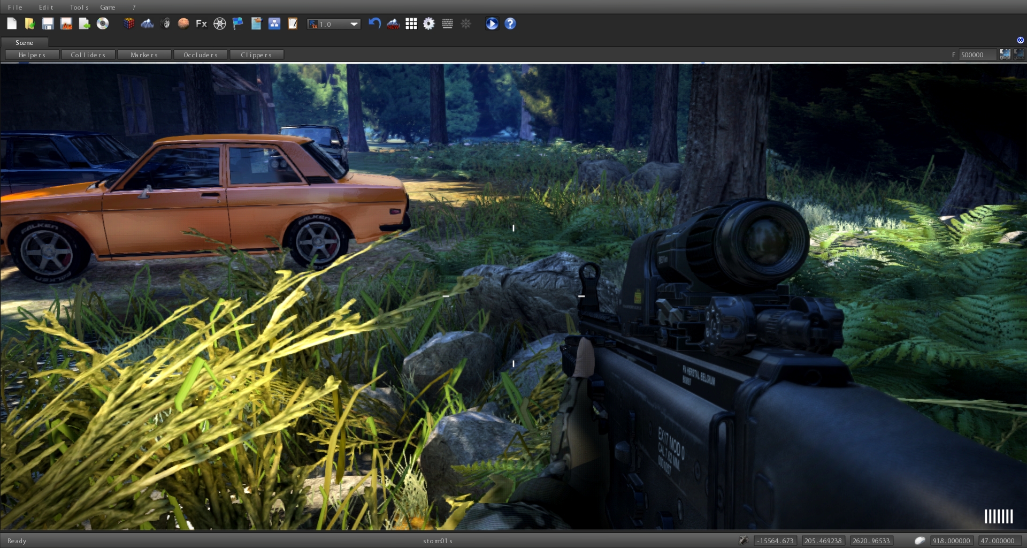This screenshot has width=1027, height=548.
Task: Open settings with the gear icon
Action: coord(429,24)
